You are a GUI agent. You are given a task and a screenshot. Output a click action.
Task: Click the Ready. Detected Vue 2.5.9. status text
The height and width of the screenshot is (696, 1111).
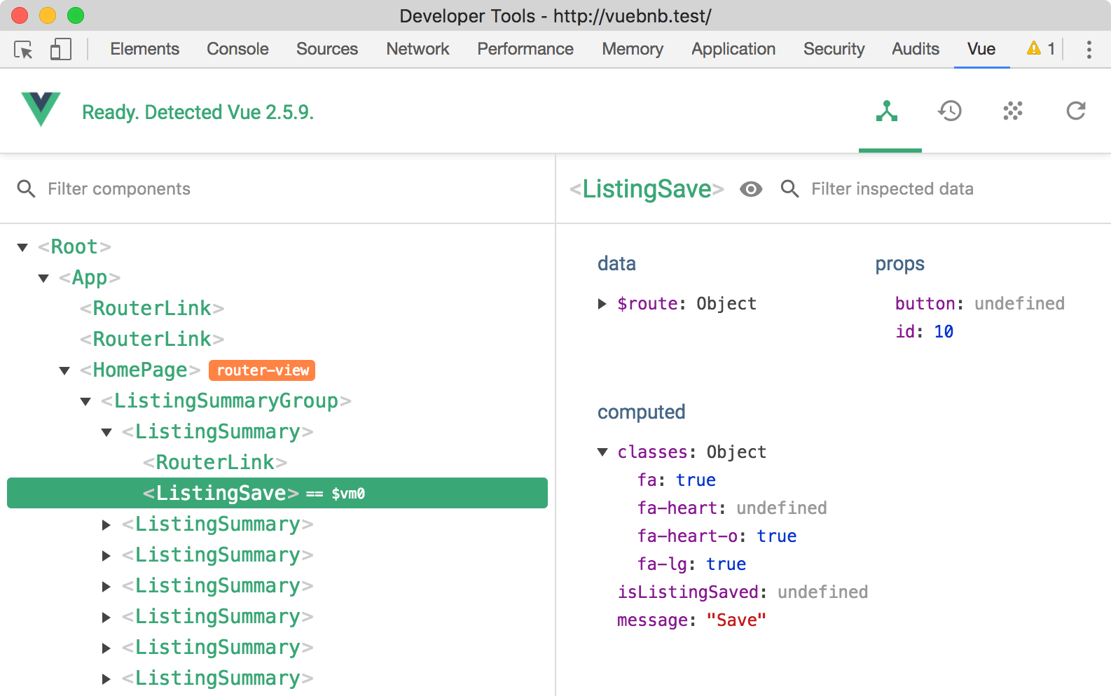198,112
